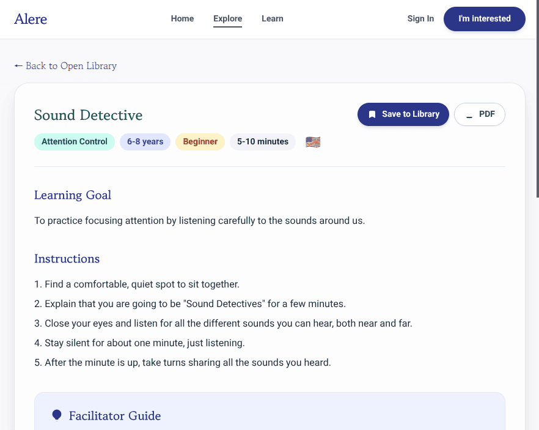This screenshot has height=430, width=539.
Task: Download the activity as PDF
Action: pyautogui.click(x=480, y=114)
